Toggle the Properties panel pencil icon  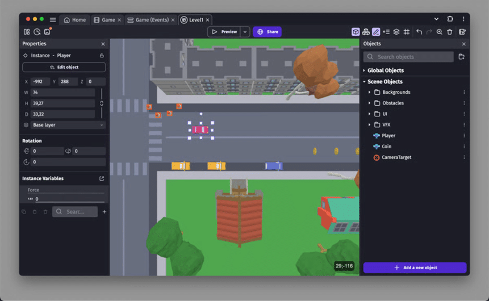click(376, 32)
